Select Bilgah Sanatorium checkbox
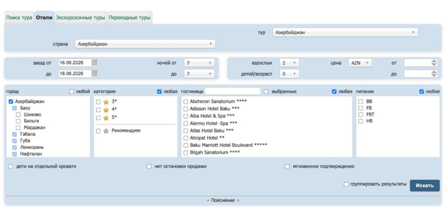 [186, 153]
